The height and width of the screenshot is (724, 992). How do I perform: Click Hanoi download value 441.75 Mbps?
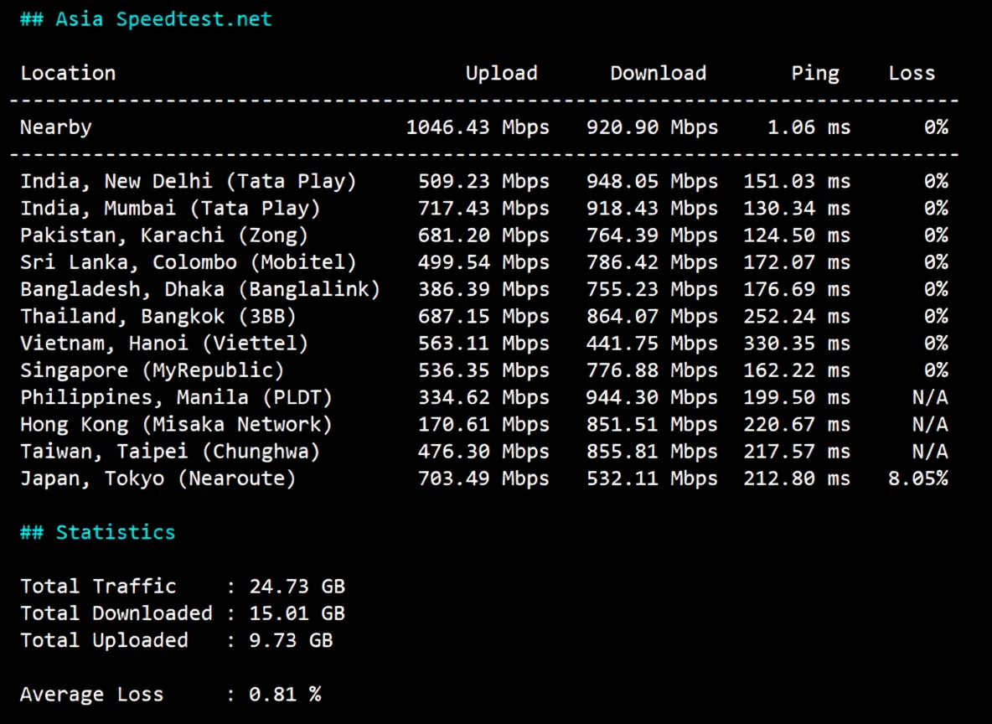coord(653,344)
